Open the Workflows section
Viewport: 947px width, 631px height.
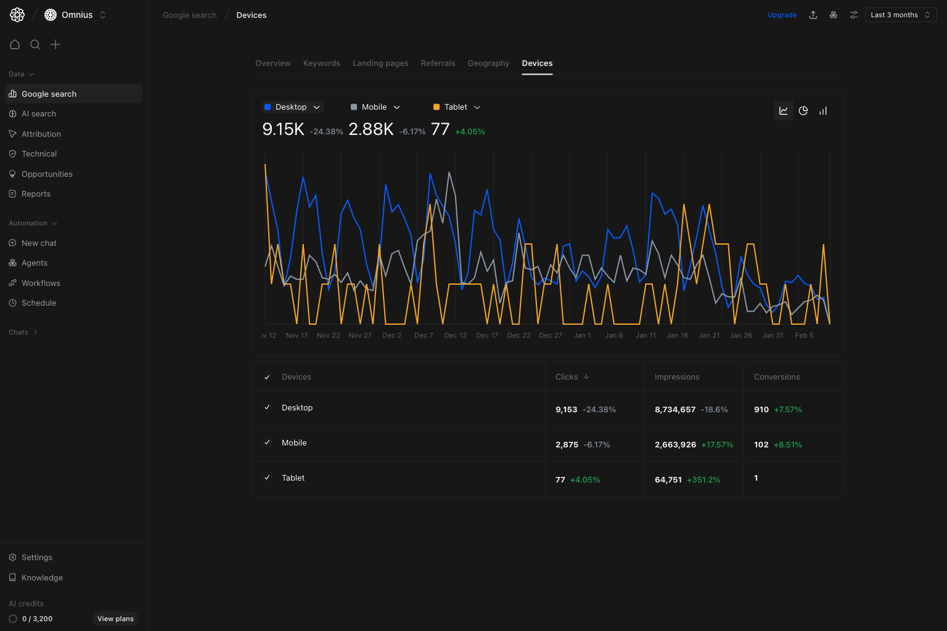41,283
